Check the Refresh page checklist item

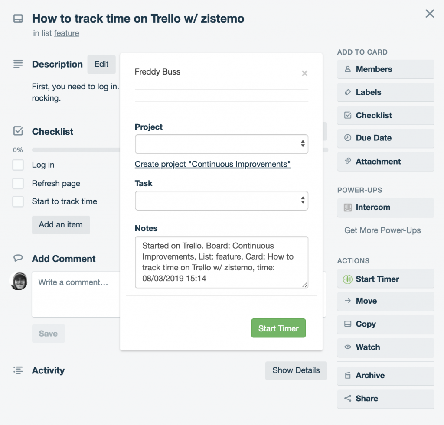(x=18, y=183)
